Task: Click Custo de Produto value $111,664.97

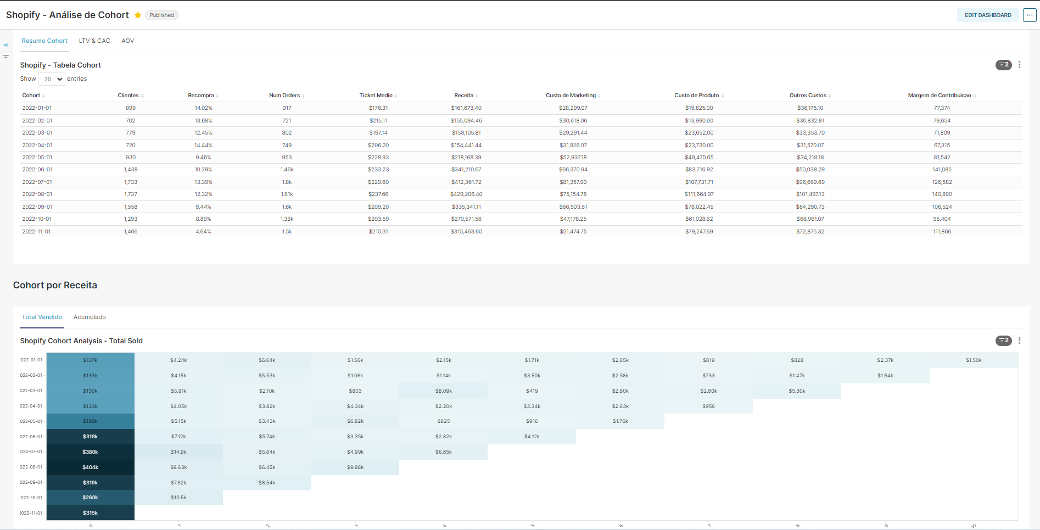Action: click(x=699, y=194)
